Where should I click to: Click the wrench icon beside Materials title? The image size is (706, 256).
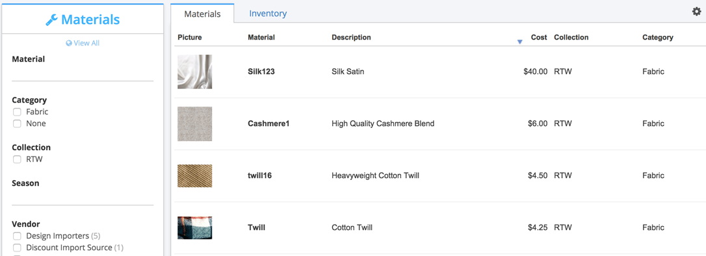52,19
